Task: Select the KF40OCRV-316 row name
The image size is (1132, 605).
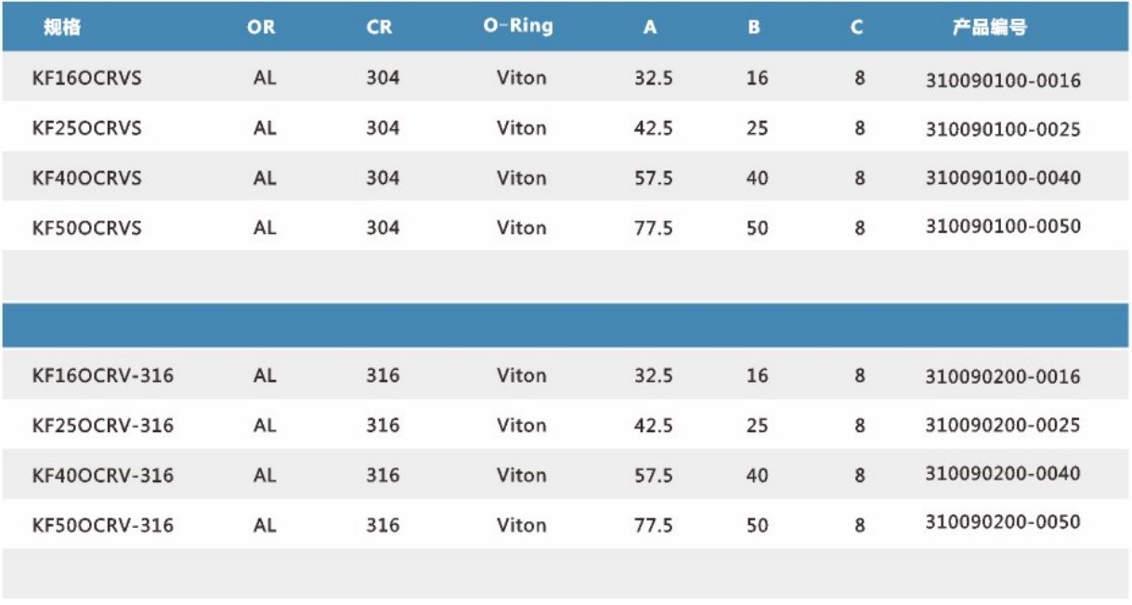Action: click(102, 476)
